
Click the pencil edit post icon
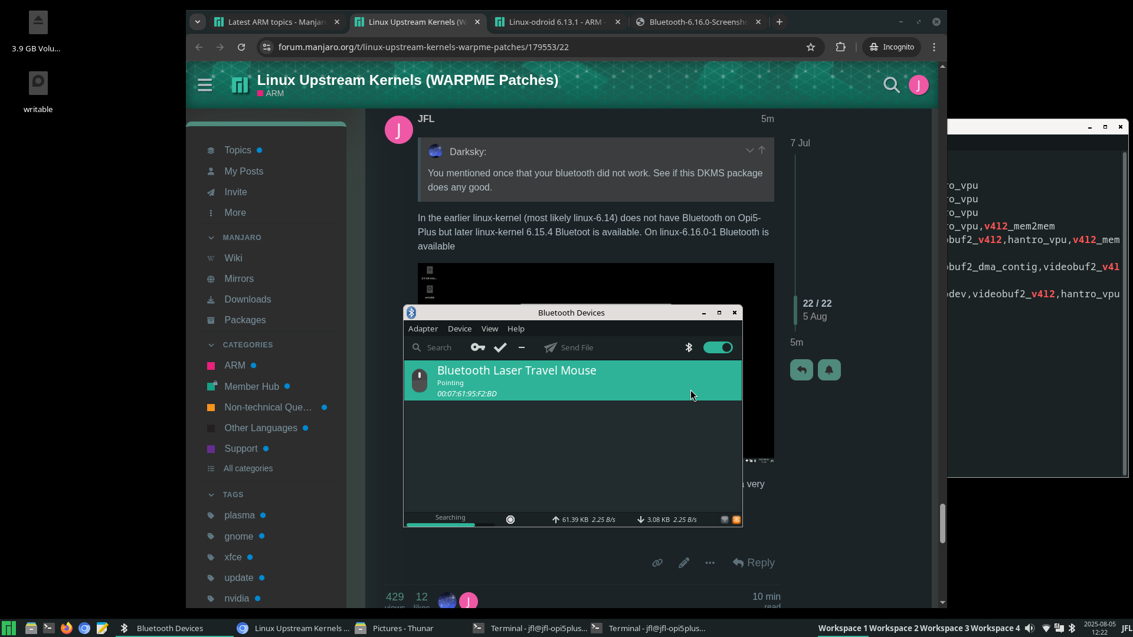683,563
